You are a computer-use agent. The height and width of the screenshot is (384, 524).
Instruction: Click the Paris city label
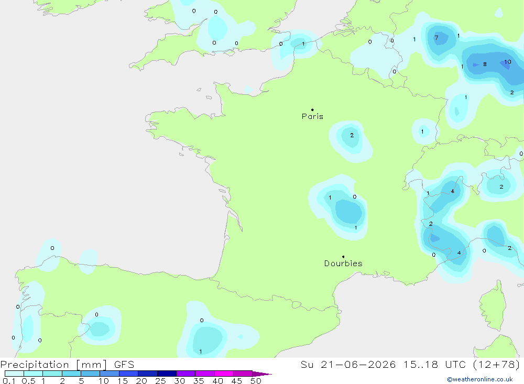(312, 116)
